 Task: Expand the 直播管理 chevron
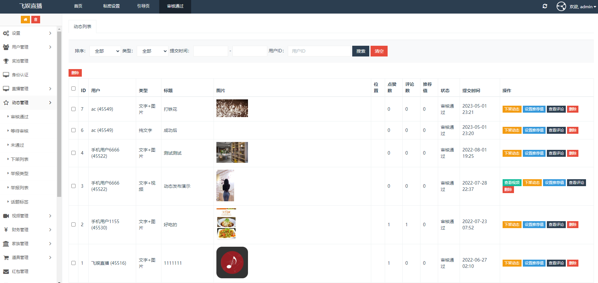pos(50,89)
